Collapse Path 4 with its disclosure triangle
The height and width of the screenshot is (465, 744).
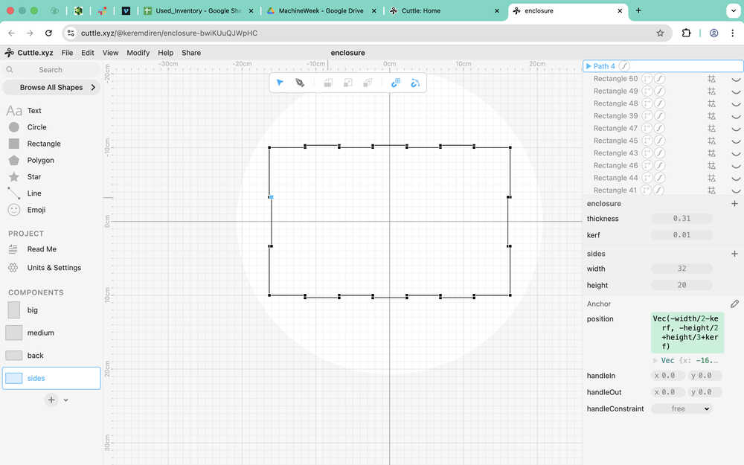[589, 66]
